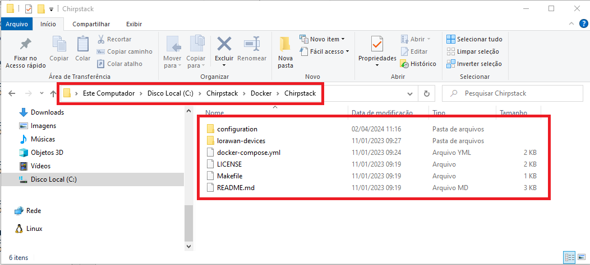The height and width of the screenshot is (265, 590).
Task: Collapse the ribbon with the chevron
Action: pos(571,24)
